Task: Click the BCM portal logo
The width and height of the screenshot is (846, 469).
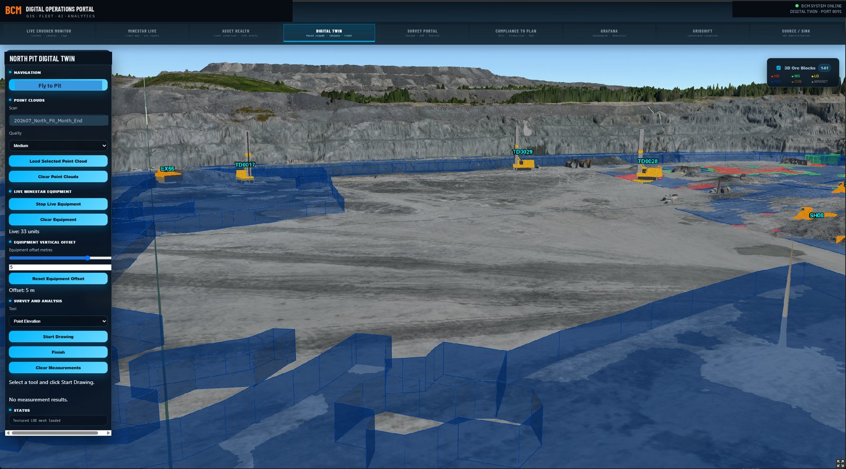Action: [13, 10]
